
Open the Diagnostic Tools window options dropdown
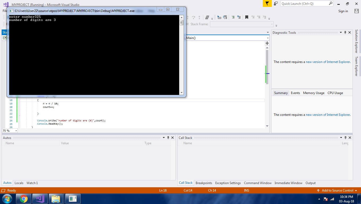(x=341, y=32)
